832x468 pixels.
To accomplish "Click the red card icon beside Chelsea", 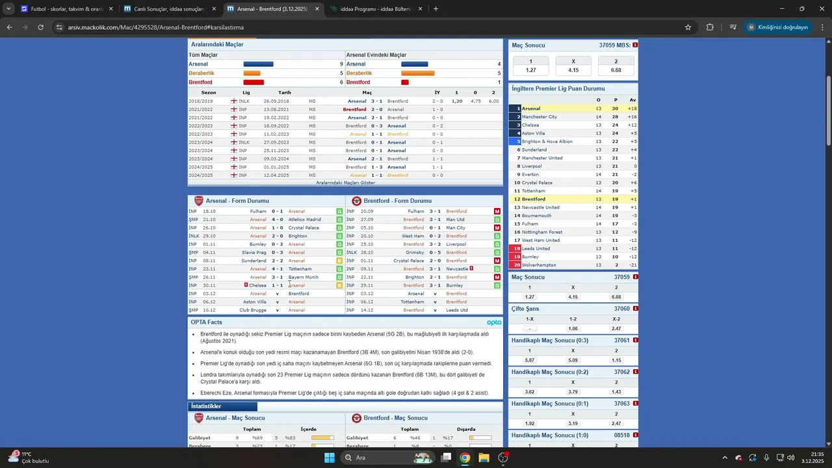I will pos(246,285).
